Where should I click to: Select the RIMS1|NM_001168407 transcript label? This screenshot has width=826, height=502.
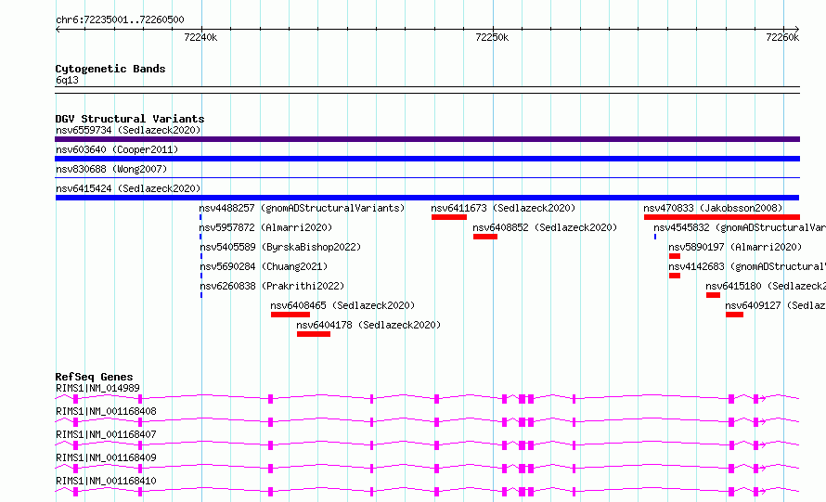106,434
